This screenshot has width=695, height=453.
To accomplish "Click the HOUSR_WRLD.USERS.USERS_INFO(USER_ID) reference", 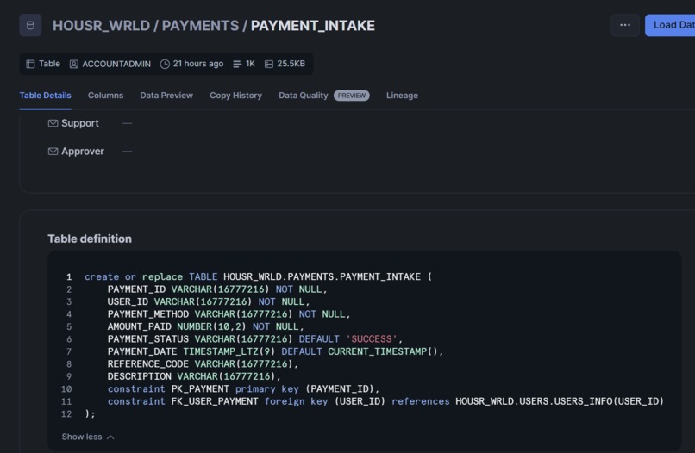I will (560, 401).
